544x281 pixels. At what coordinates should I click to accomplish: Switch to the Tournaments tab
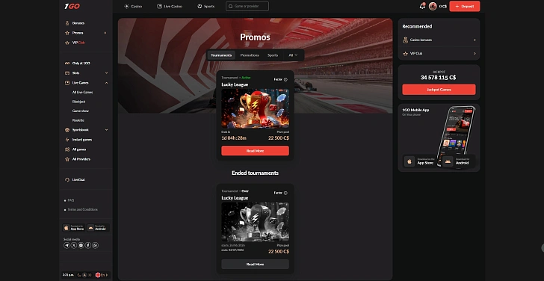click(221, 55)
